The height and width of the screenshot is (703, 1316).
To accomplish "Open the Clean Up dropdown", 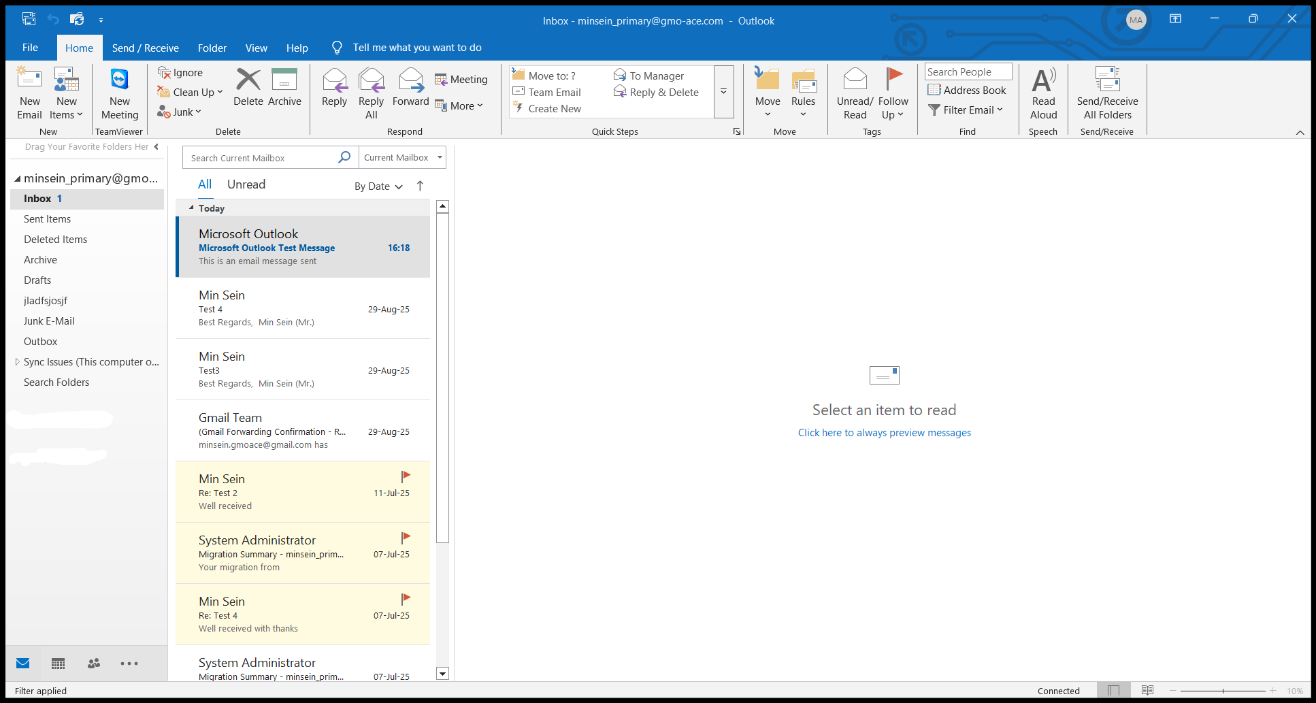I will 191,92.
